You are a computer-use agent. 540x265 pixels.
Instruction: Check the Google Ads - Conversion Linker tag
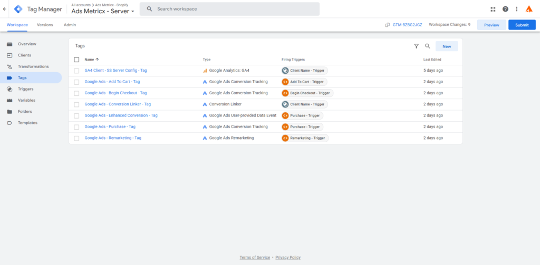76,104
